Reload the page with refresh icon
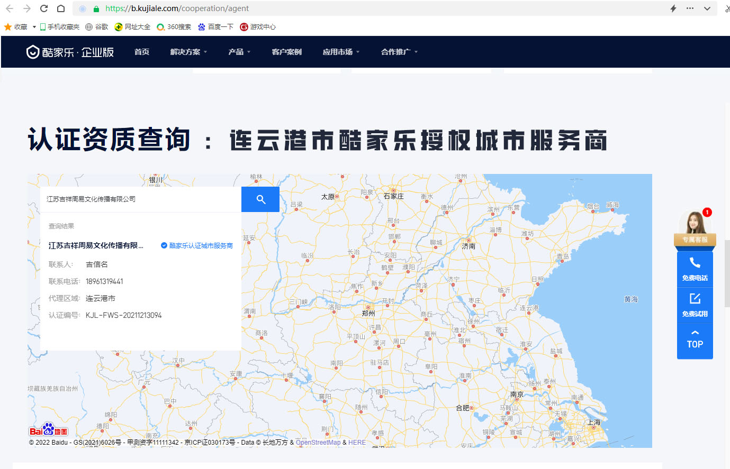This screenshot has height=469, width=730. pyautogui.click(x=44, y=8)
